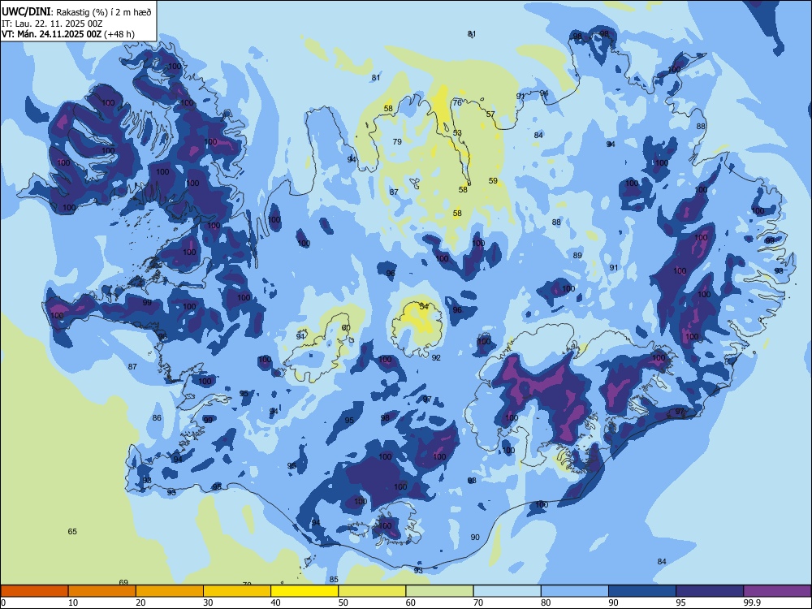The width and height of the screenshot is (812, 609).
Task: Click the 'Rakastig (%) í 2 m hæð' label
Action: pos(102,12)
